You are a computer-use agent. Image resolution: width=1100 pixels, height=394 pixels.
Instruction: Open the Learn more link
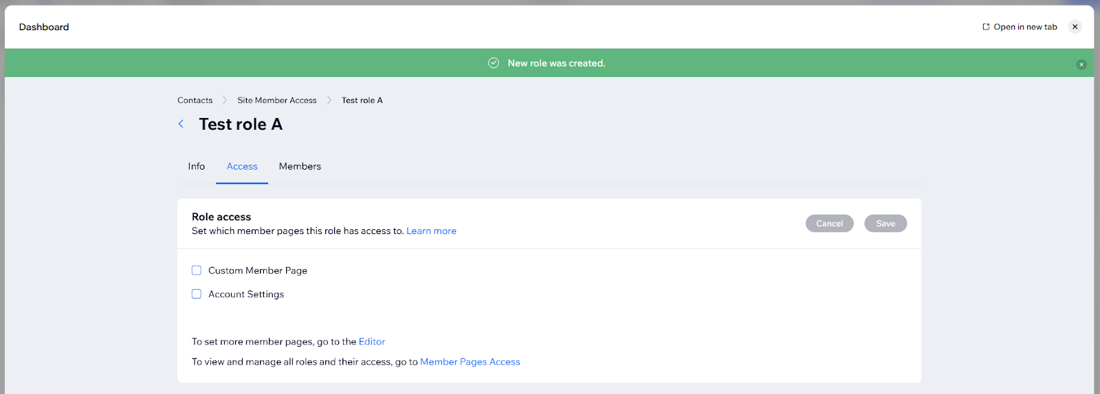(431, 231)
